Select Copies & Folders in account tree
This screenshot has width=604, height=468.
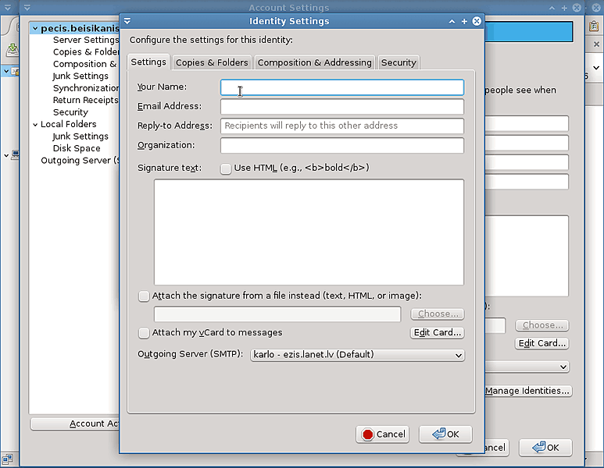pyautogui.click(x=86, y=52)
